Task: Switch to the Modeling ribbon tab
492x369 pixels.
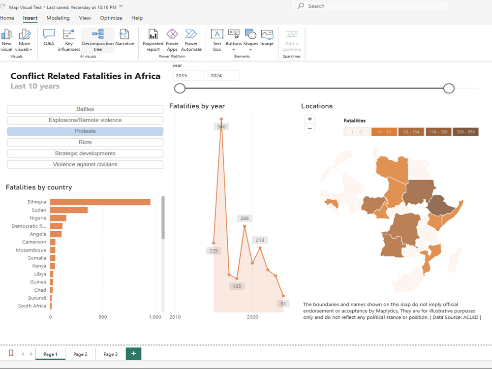Action: (x=58, y=18)
